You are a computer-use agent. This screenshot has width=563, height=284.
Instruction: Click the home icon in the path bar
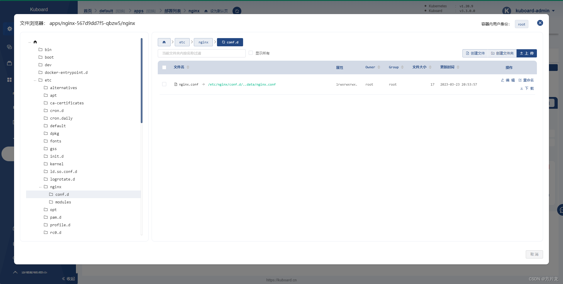click(x=164, y=42)
